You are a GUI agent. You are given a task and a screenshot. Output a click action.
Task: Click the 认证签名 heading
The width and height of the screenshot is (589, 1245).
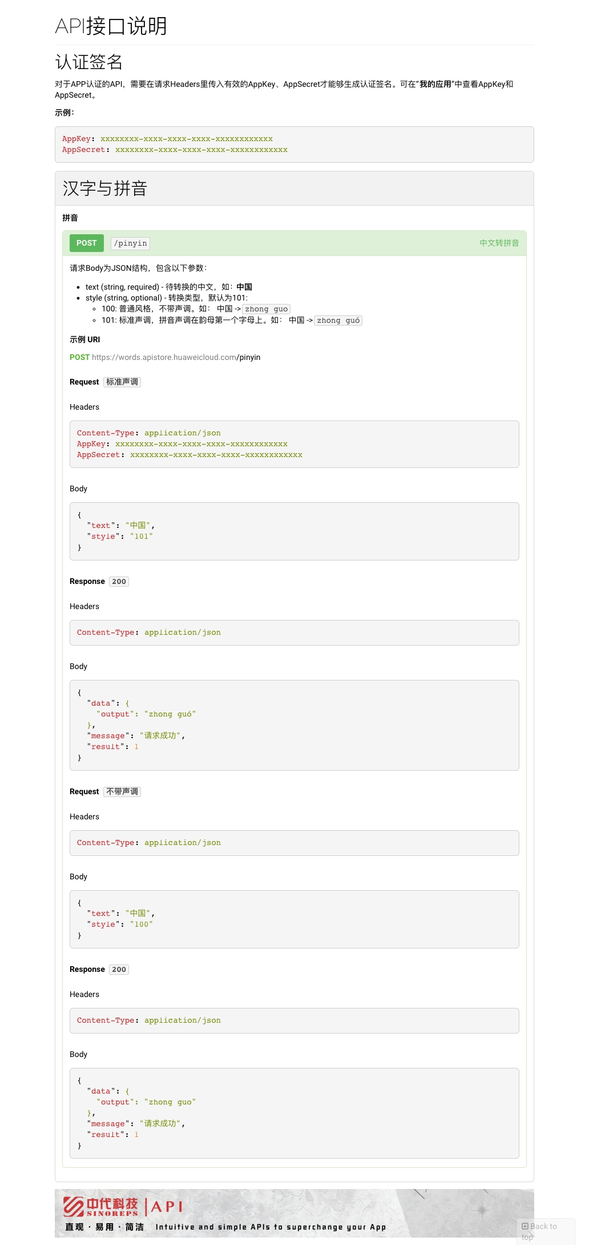pos(89,62)
